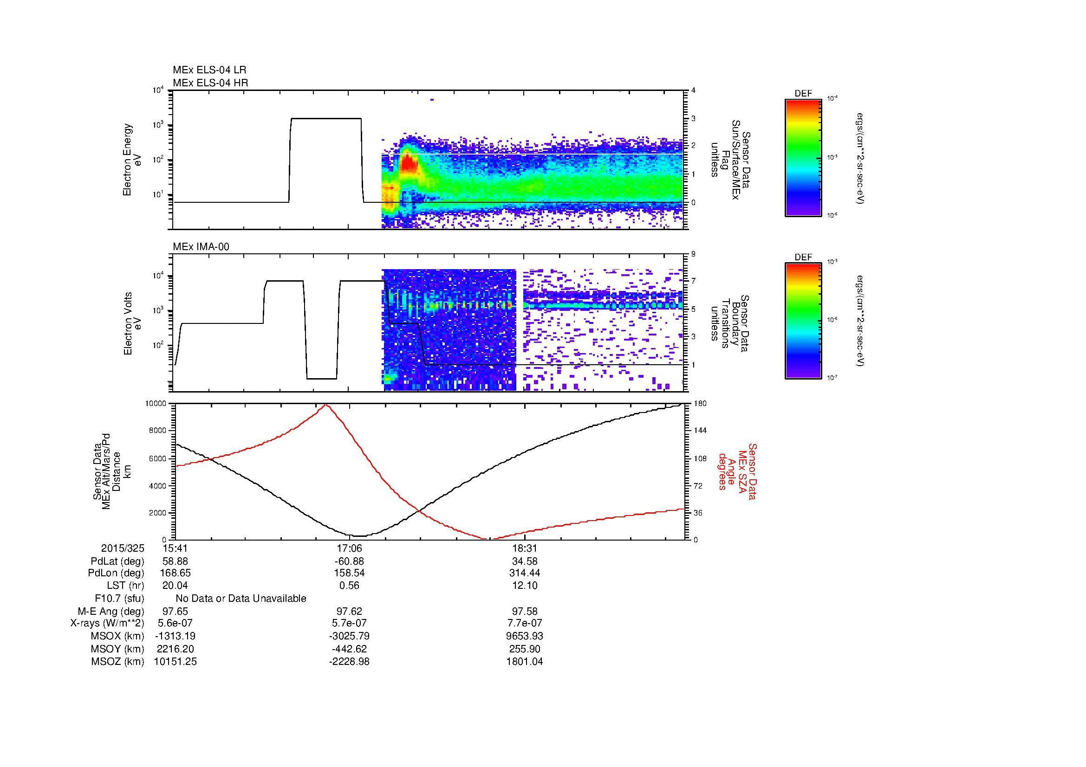Click the MSOY value 2216.20
Screen dimensions: 1086x767
coord(175,649)
